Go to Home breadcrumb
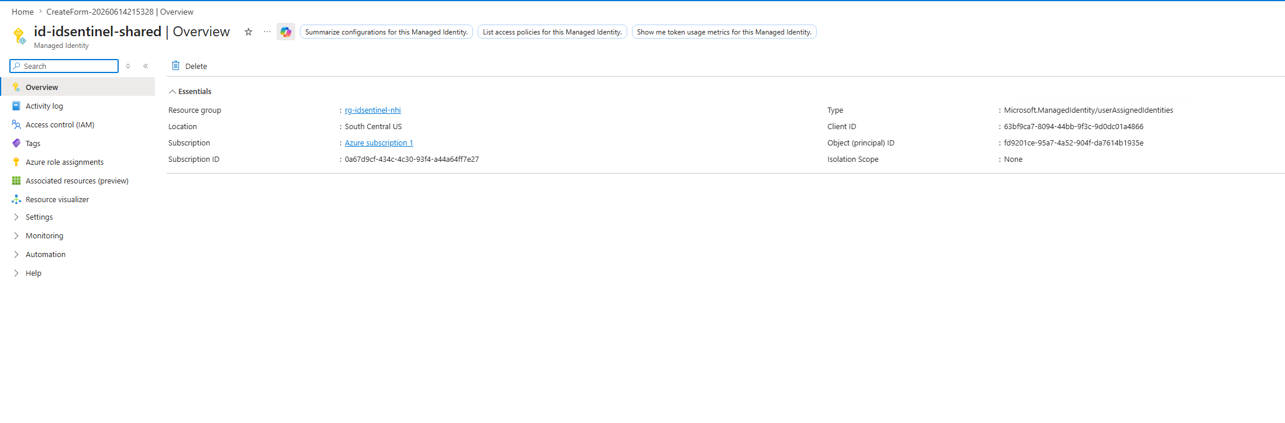1285x423 pixels. pos(23,12)
